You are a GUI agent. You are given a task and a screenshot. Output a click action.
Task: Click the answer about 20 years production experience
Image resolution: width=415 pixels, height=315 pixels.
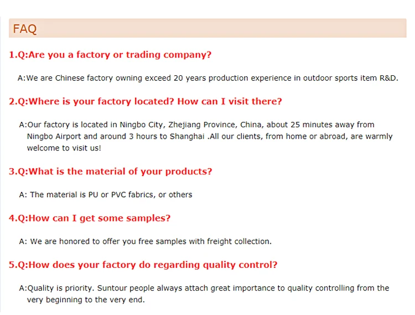click(207, 78)
